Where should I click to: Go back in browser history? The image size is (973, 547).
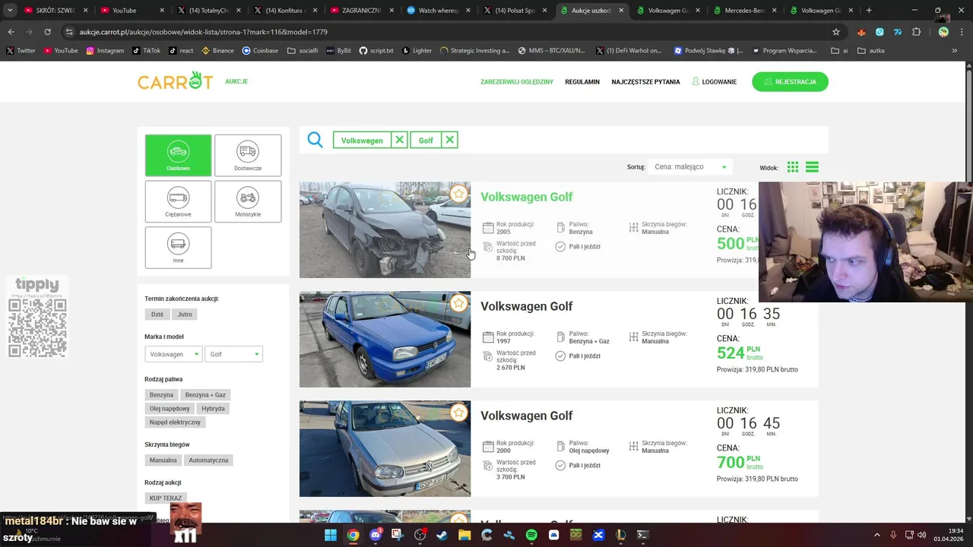point(11,32)
